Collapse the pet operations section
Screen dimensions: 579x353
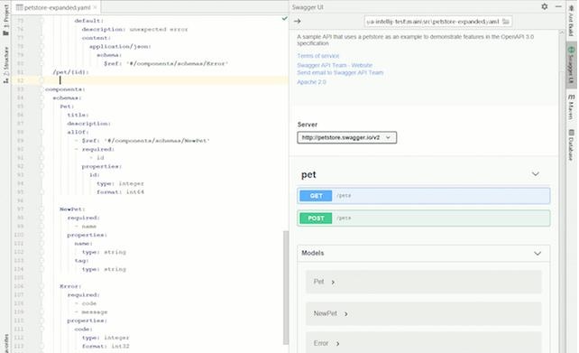coord(535,174)
